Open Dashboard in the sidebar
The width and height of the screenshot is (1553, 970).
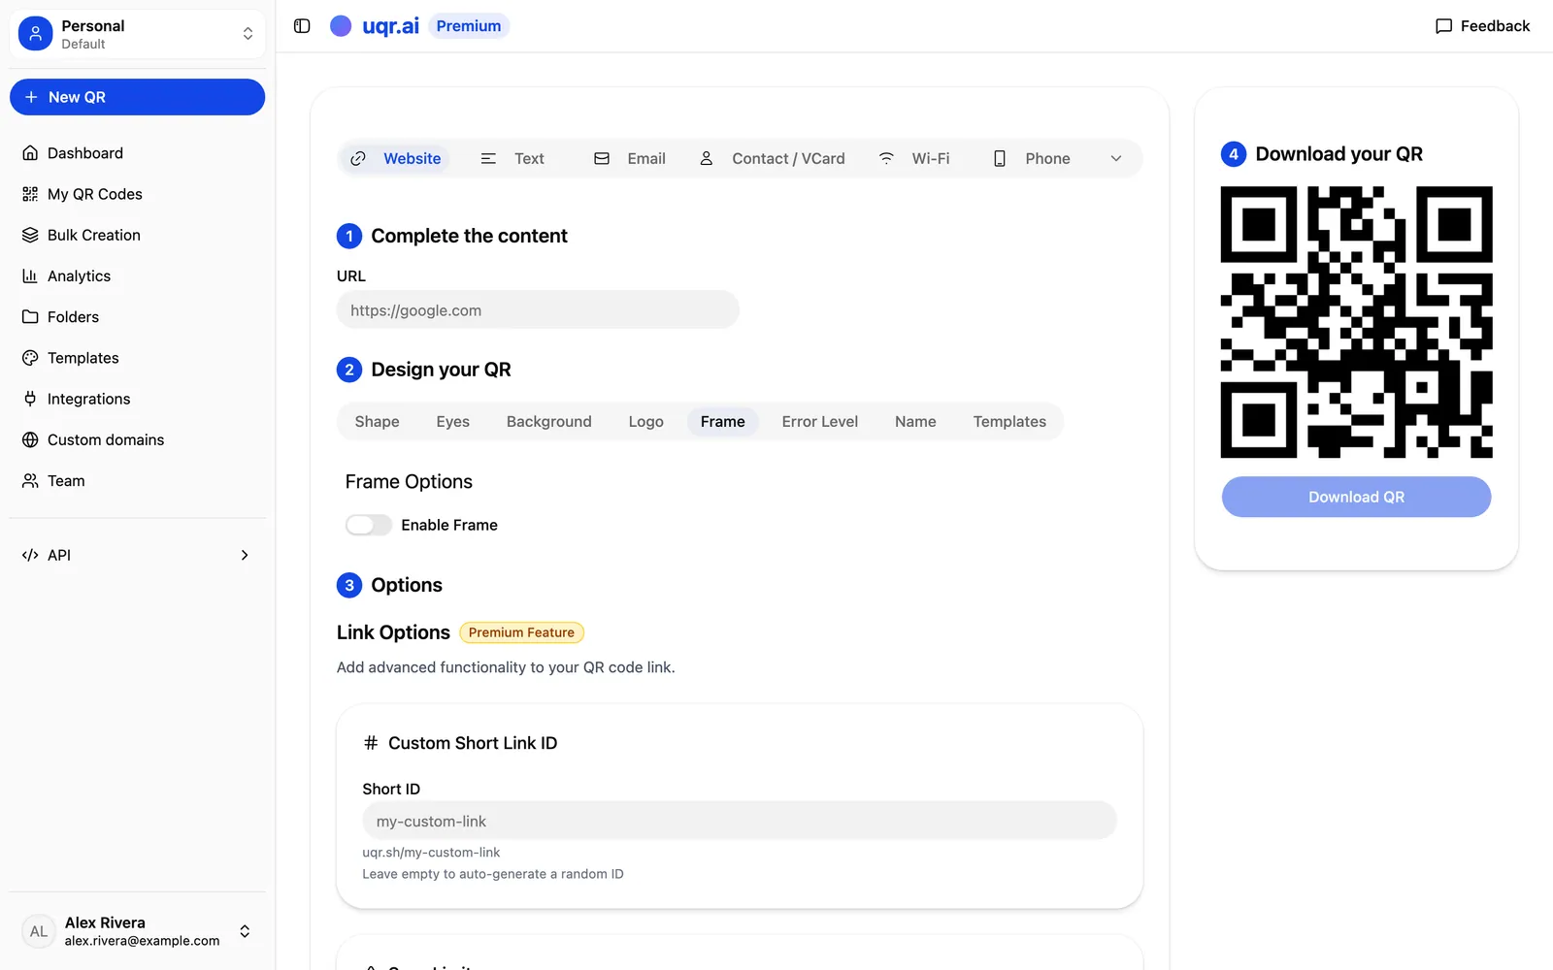click(138, 153)
